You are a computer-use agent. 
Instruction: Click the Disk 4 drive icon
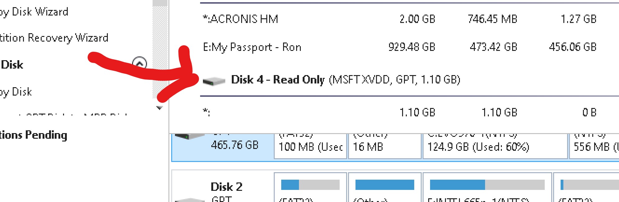coord(214,81)
